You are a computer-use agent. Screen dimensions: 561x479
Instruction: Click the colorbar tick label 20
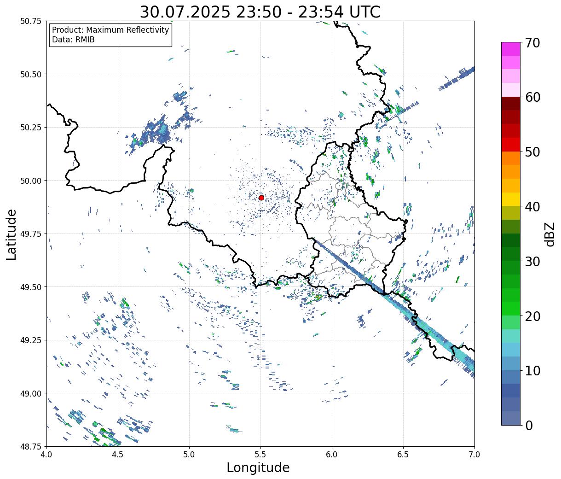click(x=532, y=316)
